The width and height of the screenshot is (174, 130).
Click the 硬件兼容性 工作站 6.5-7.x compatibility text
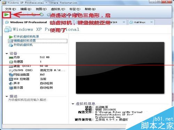[x=101, y=120]
